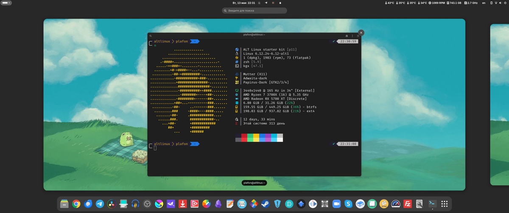Switch to the adjacent workspace thumbnail
This screenshot has height=213, width=509.
[x=500, y=105]
